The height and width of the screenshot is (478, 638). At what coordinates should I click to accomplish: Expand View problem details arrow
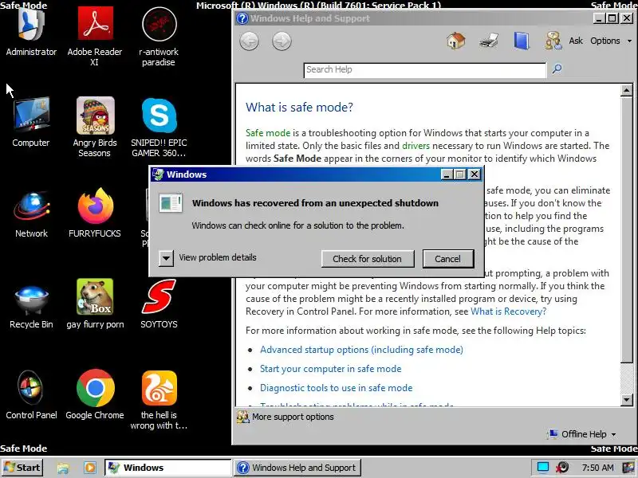(x=166, y=258)
